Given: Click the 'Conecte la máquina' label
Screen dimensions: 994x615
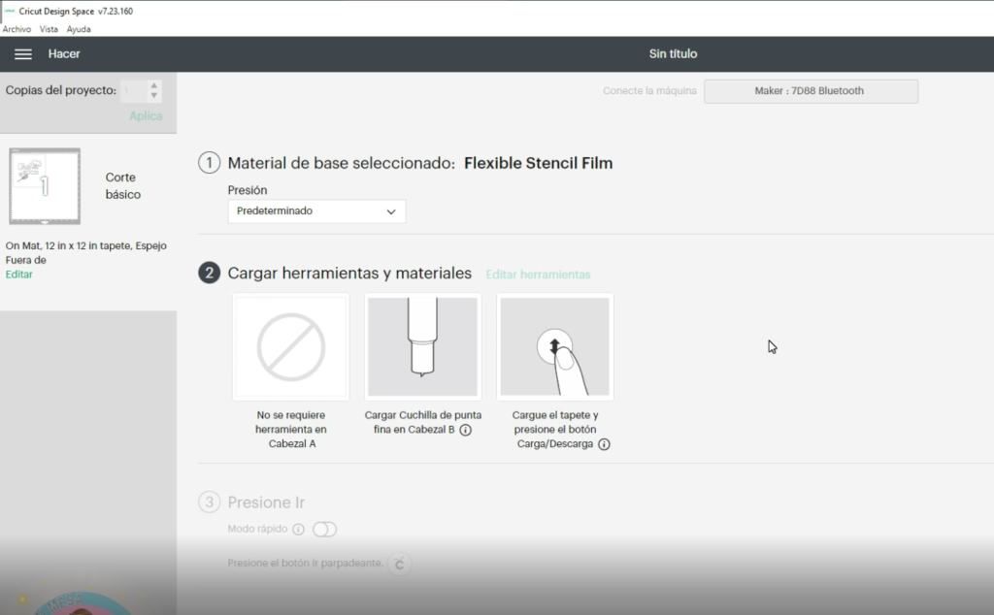Looking at the screenshot, I should pos(649,91).
